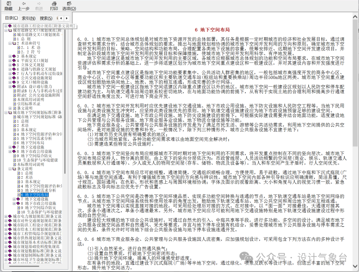Viewport: 359px width, 272px height.
Task: Click the page icon beside 附录C 公共交通设施附图
Action: (x=15, y=95)
